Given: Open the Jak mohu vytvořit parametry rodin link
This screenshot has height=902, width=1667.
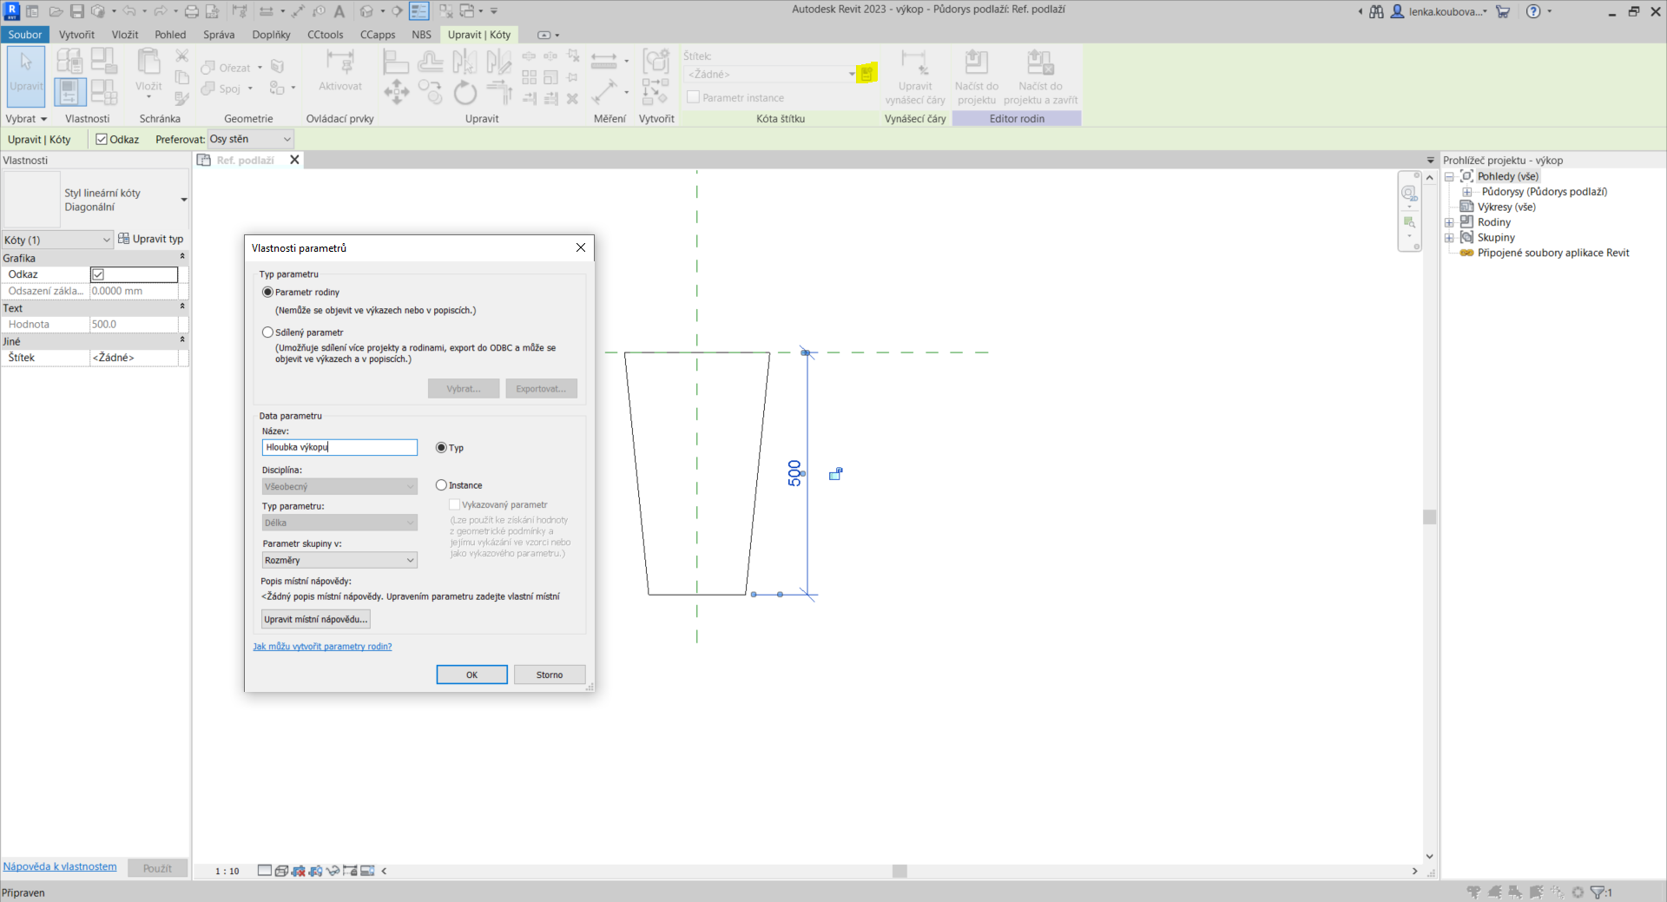Looking at the screenshot, I should coord(322,647).
